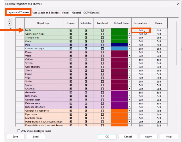Open color dropdown for Outlet layer
The height and width of the screenshot is (142, 182).
coord(130,41)
